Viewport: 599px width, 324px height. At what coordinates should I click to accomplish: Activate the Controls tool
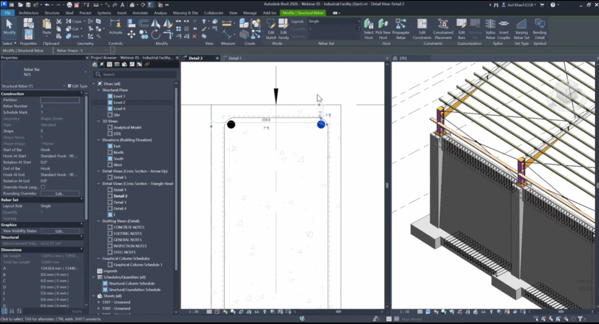point(115,27)
